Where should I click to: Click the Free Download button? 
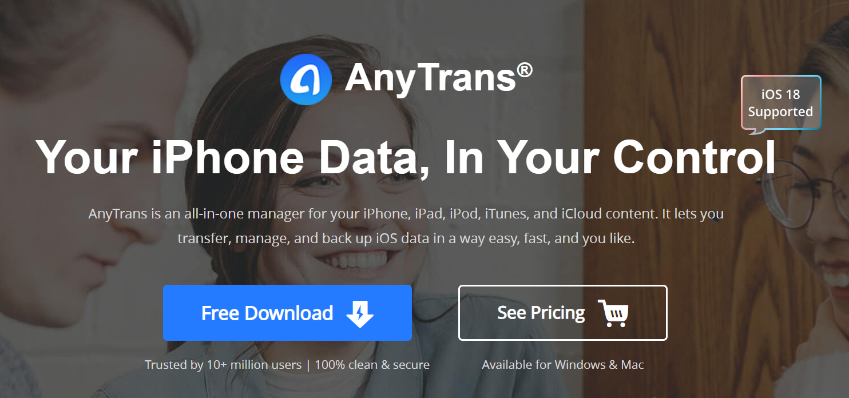coord(287,313)
